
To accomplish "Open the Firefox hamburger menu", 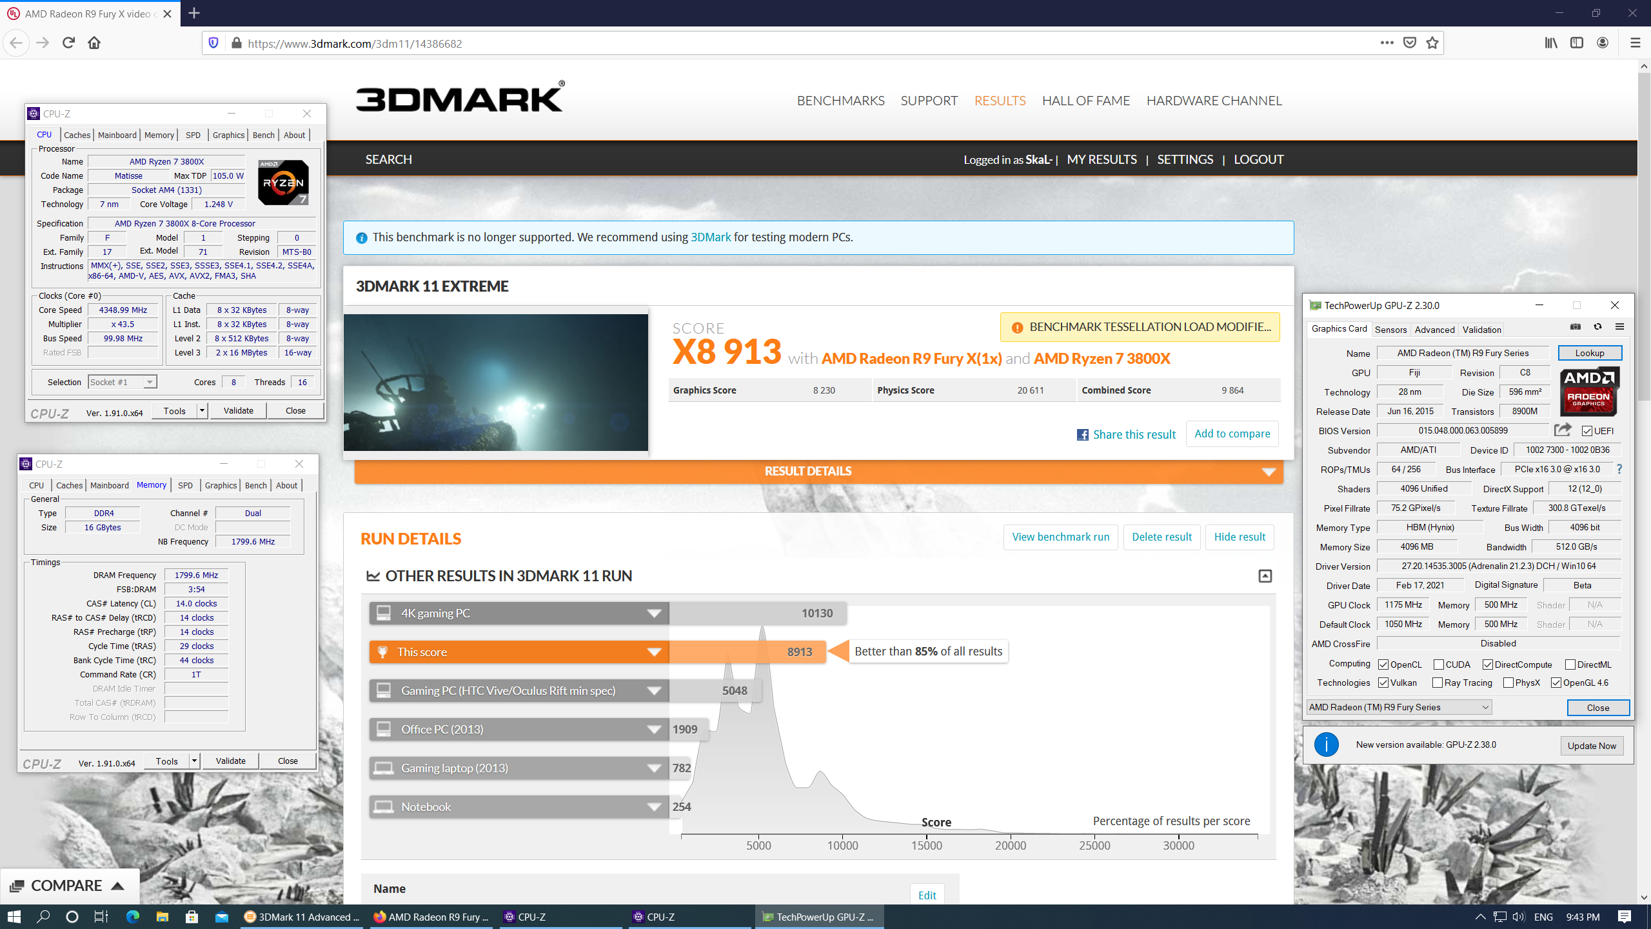I will pyautogui.click(x=1635, y=43).
